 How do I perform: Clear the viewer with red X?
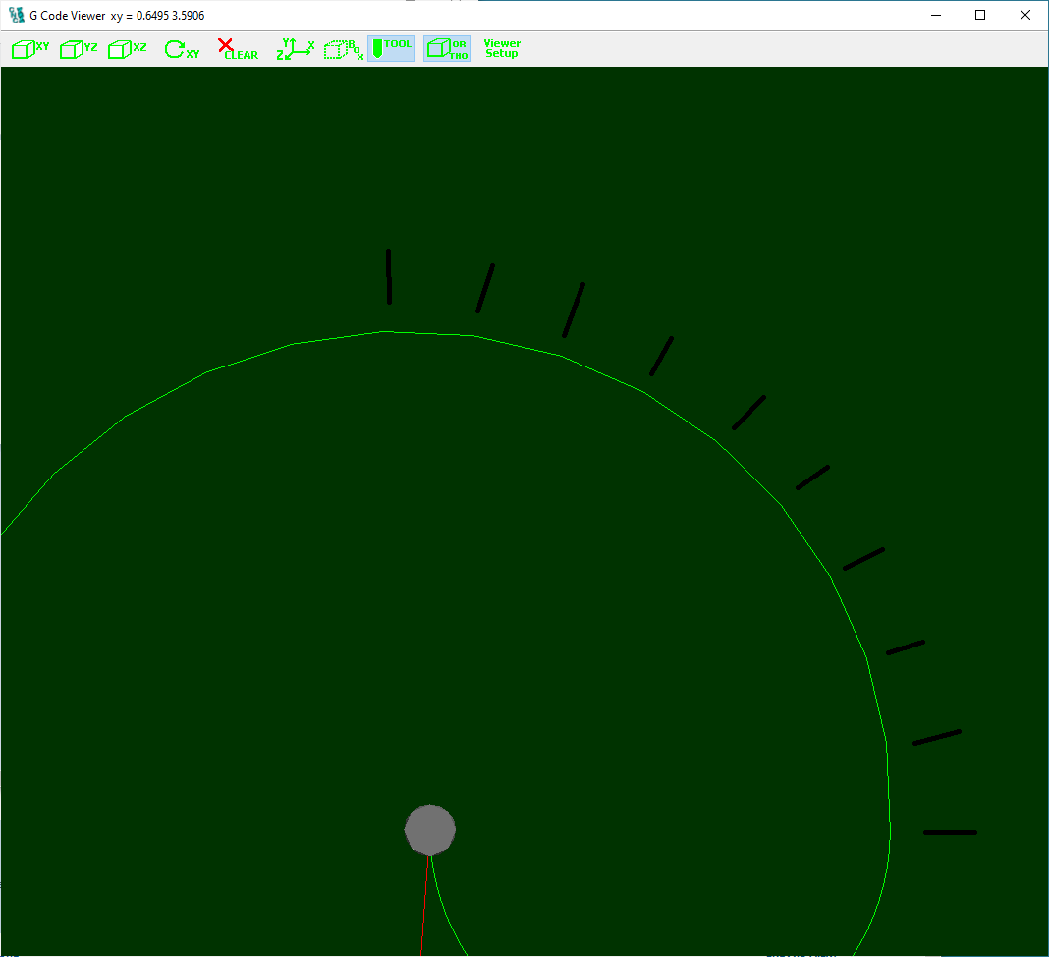tap(236, 49)
